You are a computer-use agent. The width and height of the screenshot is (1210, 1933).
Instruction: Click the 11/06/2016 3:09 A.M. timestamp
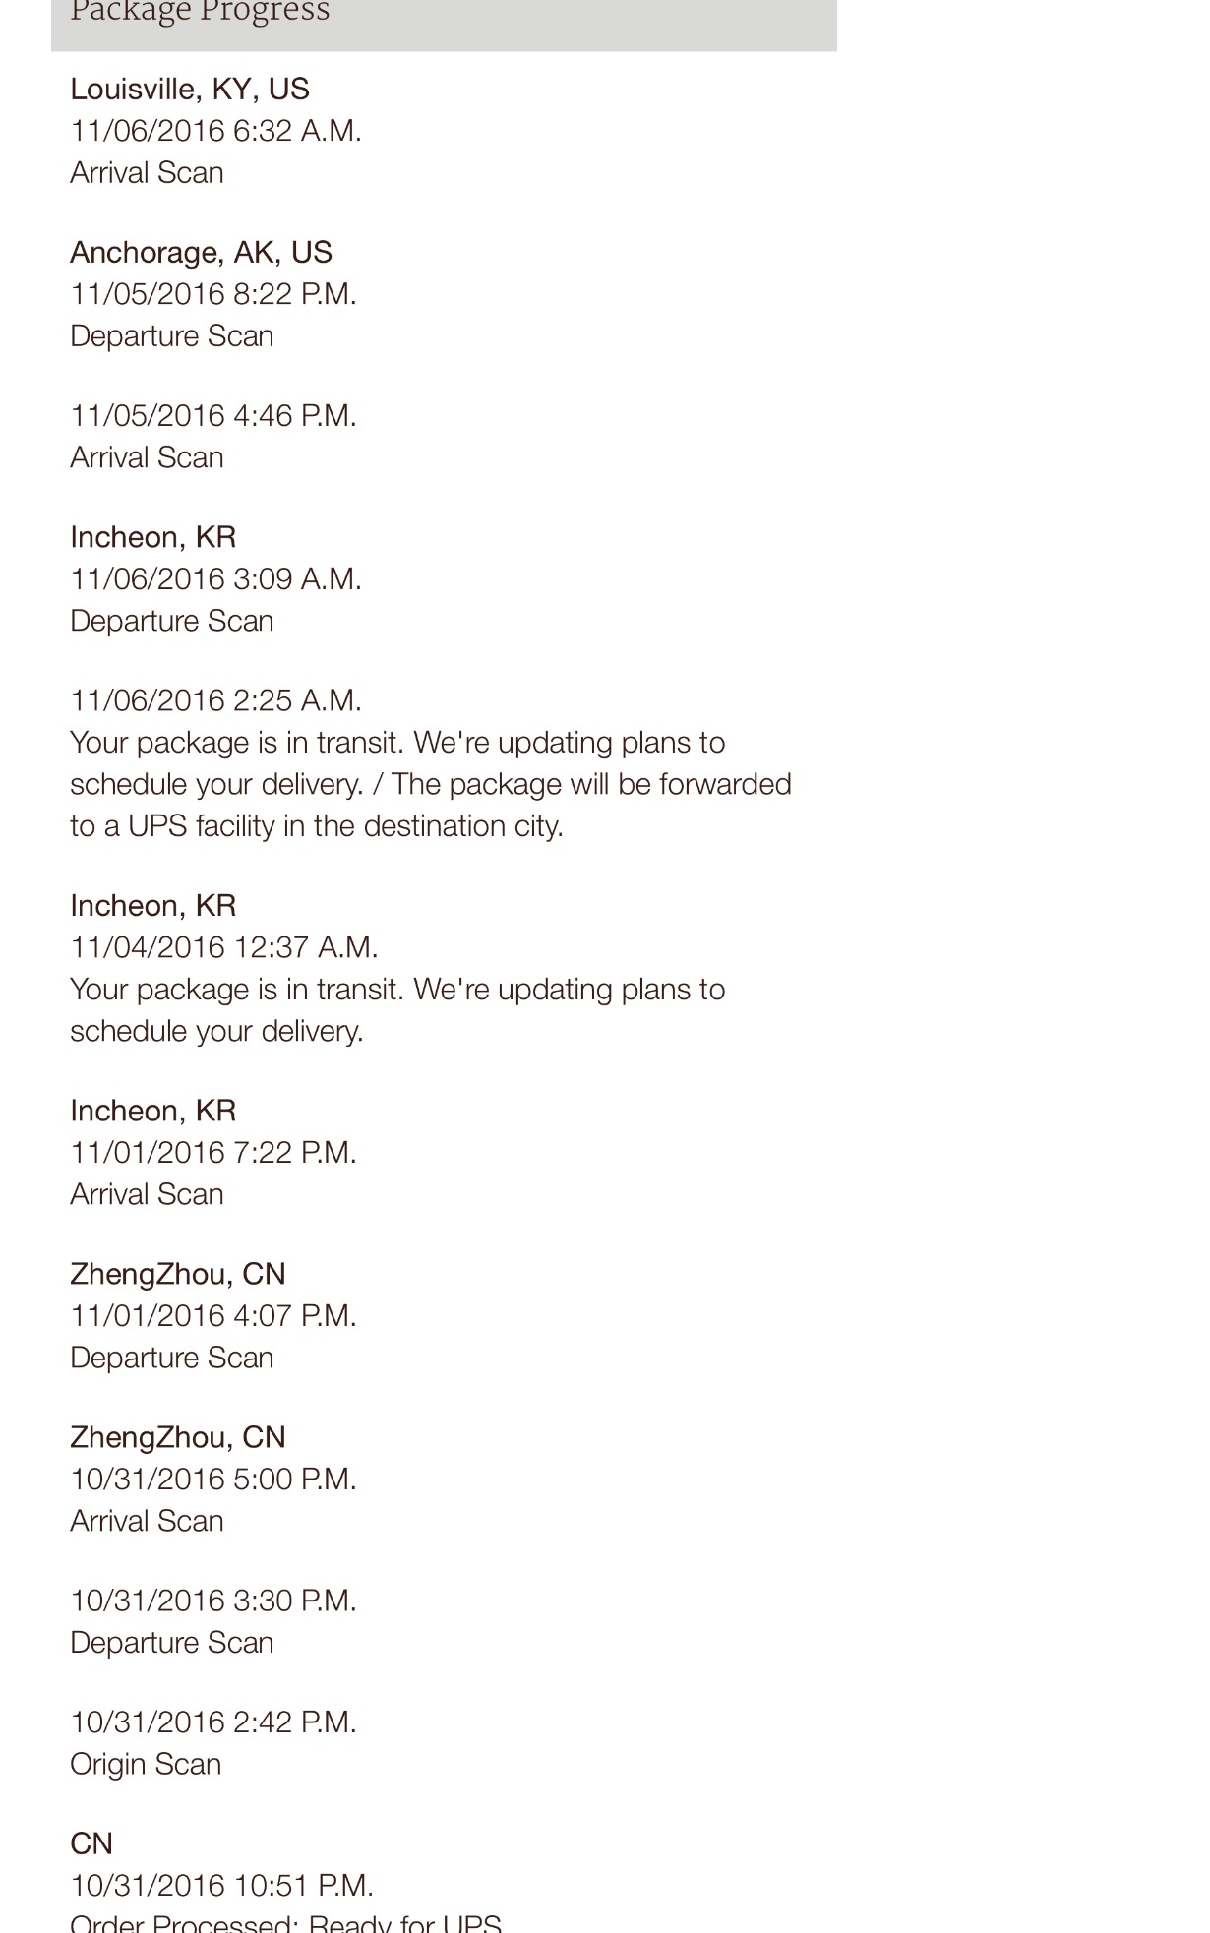coord(215,578)
